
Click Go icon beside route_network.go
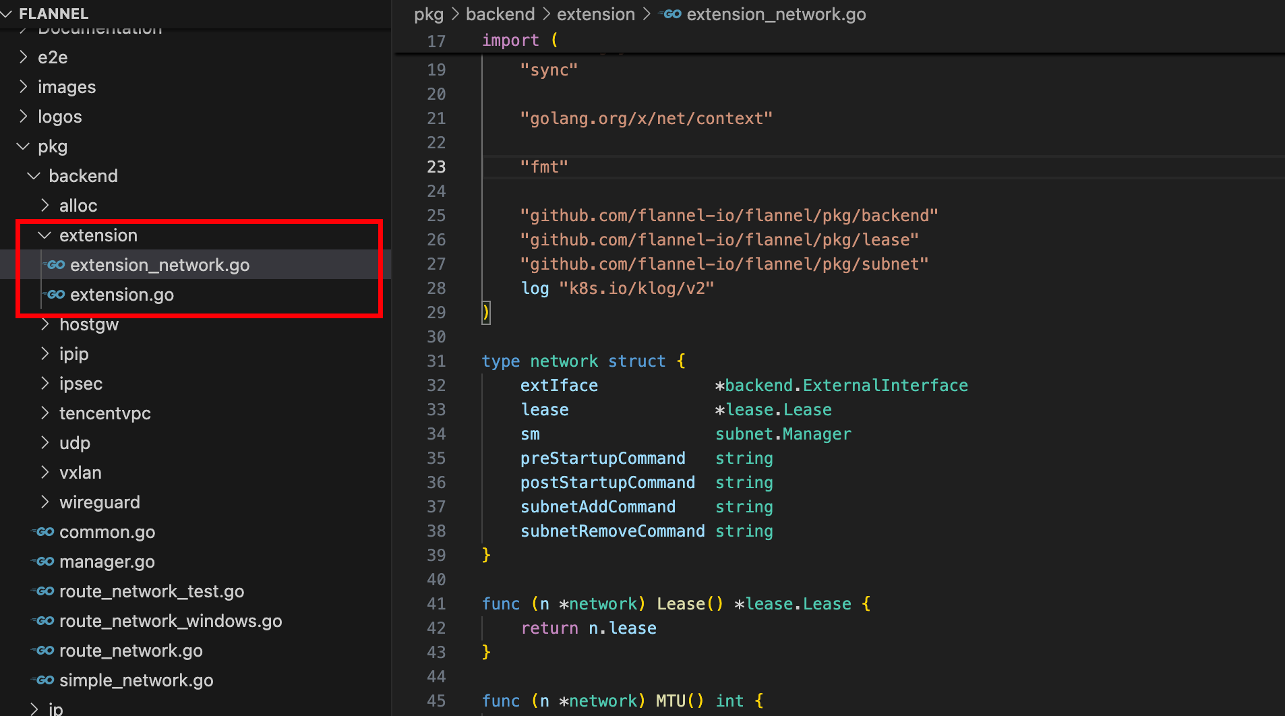(44, 651)
